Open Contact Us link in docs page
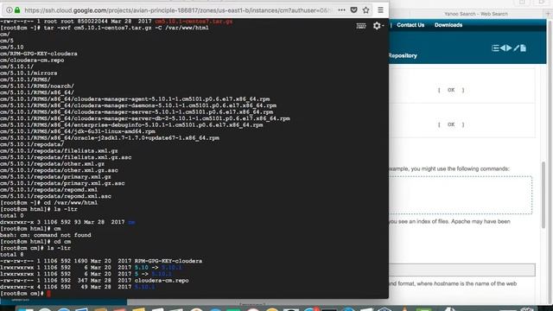This screenshot has height=311, width=553. (x=410, y=25)
